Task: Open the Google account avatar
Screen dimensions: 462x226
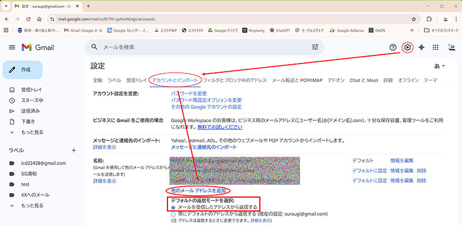Action: click(451, 47)
